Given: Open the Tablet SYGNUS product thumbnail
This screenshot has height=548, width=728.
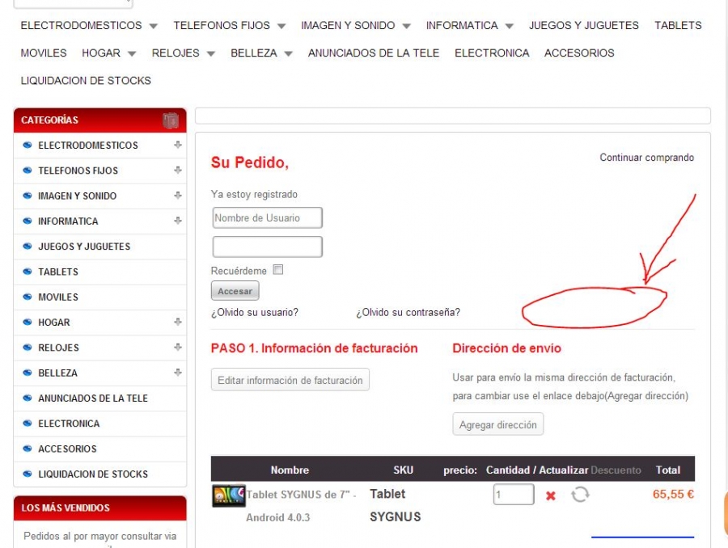Looking at the screenshot, I should pos(229,495).
